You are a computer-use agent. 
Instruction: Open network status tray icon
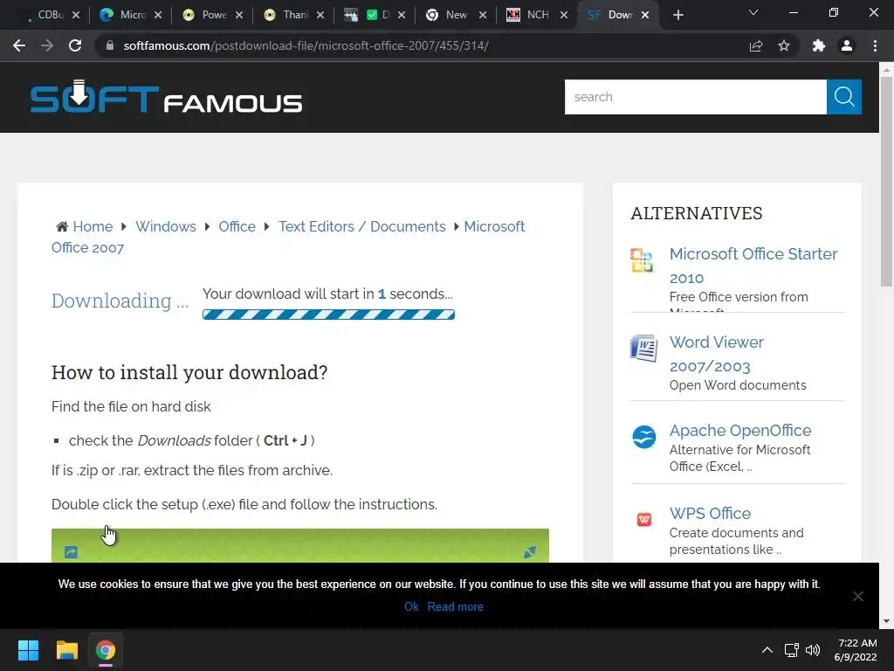[x=791, y=650]
